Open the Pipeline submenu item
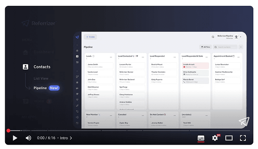The width and height of the screenshot is (258, 149). click(x=40, y=88)
